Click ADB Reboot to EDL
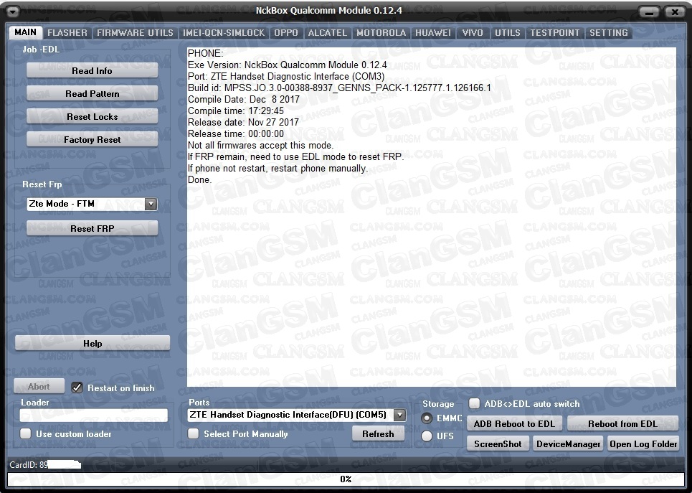This screenshot has width=692, height=493. (514, 423)
